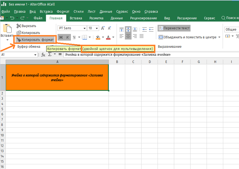The image size is (239, 169).
Task: Switch to the Разметка ribbon tab
Action: point(96,18)
